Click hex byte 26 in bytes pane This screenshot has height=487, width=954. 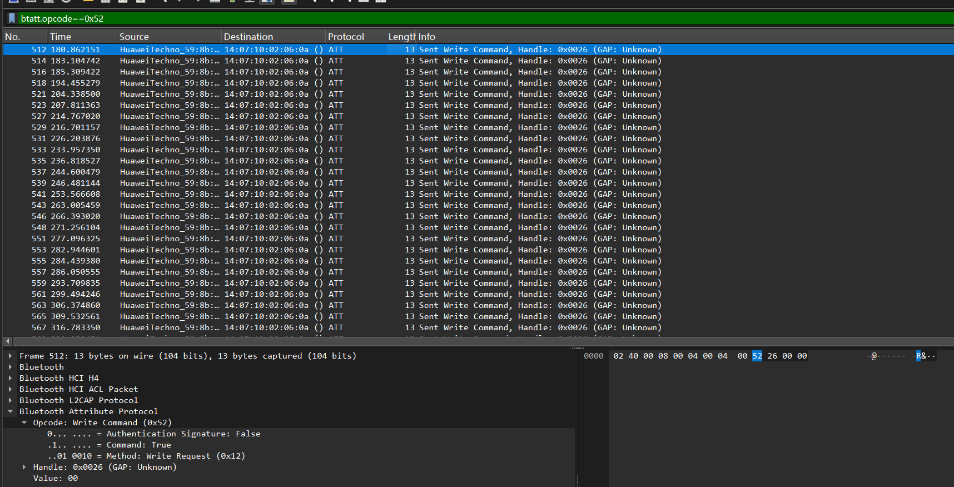(772, 356)
